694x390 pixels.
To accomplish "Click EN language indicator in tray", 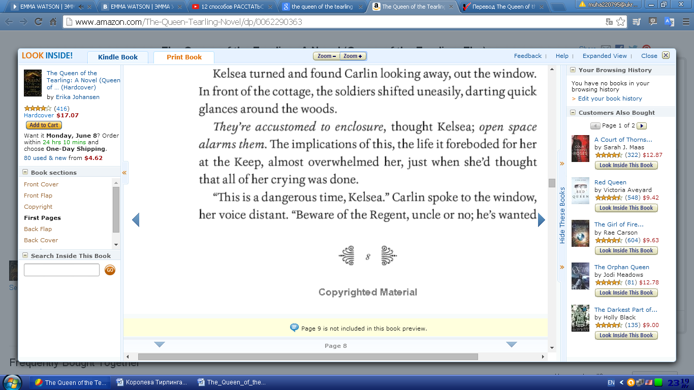I will (611, 382).
